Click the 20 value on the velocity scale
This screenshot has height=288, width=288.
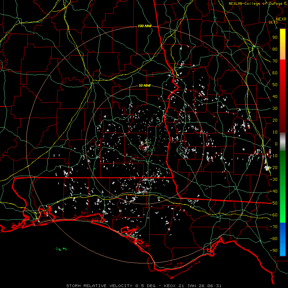275,120
